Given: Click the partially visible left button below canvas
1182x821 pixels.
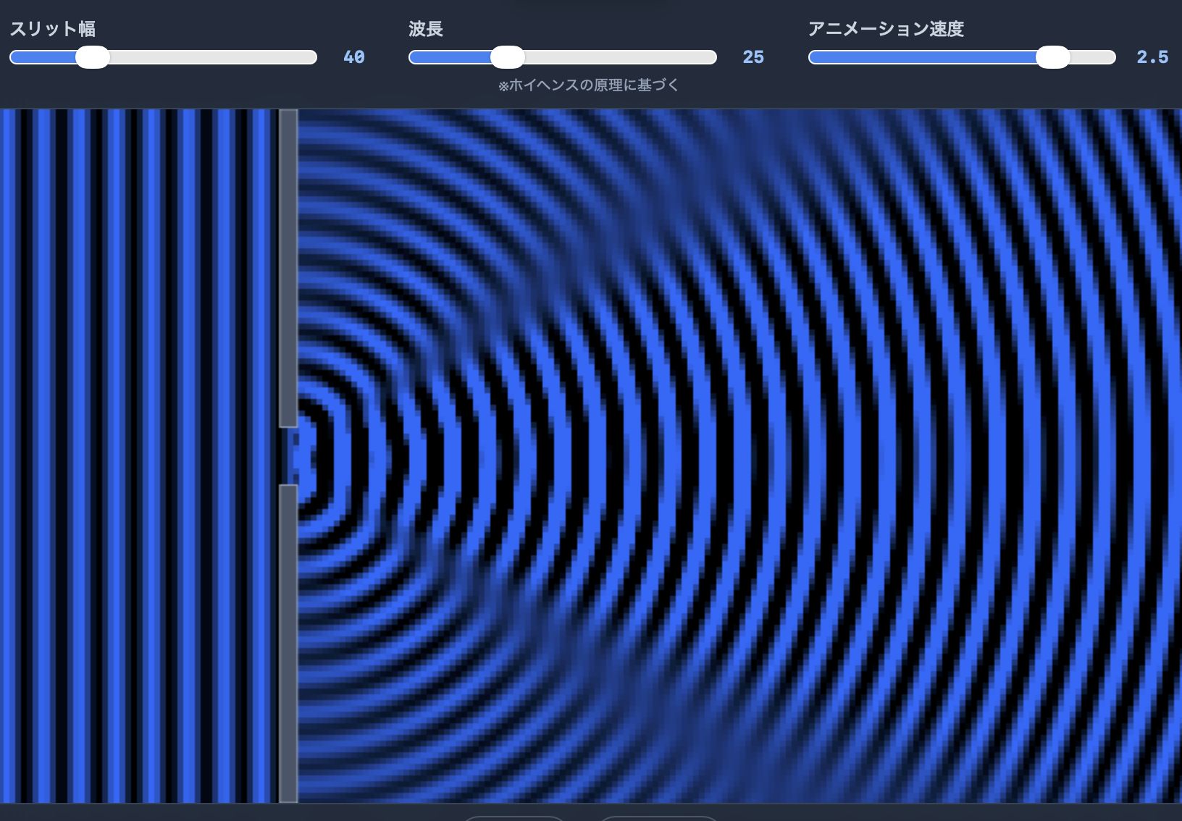Looking at the screenshot, I should (x=514, y=818).
